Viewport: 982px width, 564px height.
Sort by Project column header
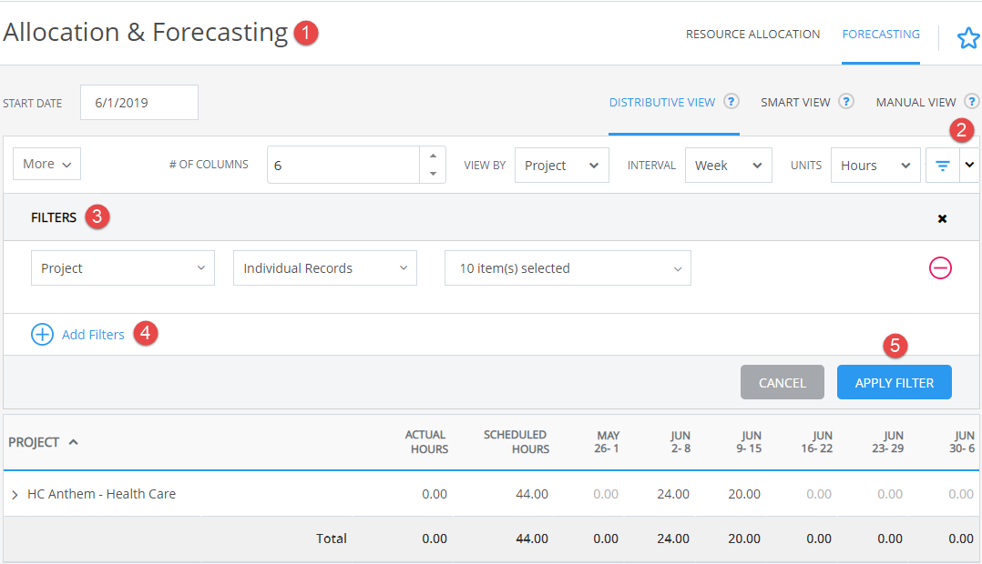pyautogui.click(x=43, y=442)
